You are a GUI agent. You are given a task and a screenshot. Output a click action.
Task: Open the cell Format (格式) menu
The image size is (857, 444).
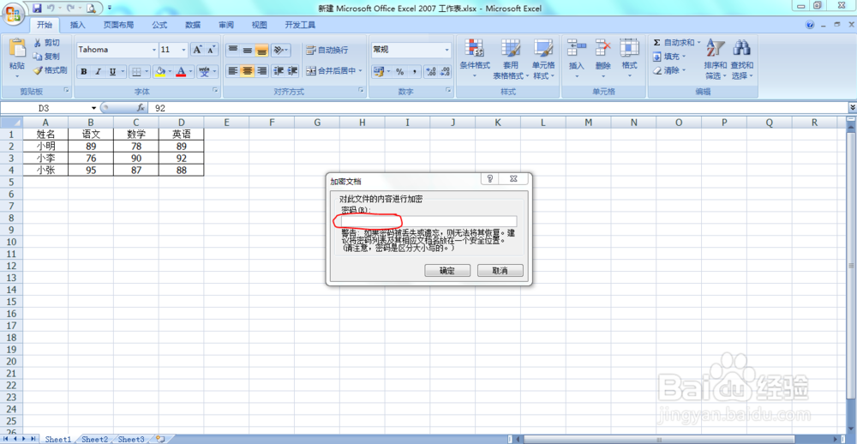(x=629, y=58)
